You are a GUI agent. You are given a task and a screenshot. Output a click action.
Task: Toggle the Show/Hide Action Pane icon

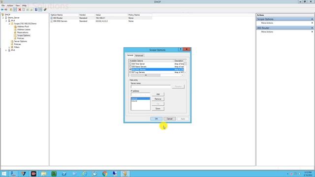click(x=40, y=10)
